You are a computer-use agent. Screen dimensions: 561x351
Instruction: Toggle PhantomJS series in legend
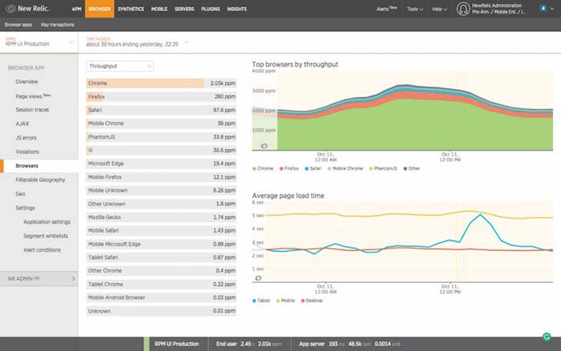pyautogui.click(x=383, y=168)
